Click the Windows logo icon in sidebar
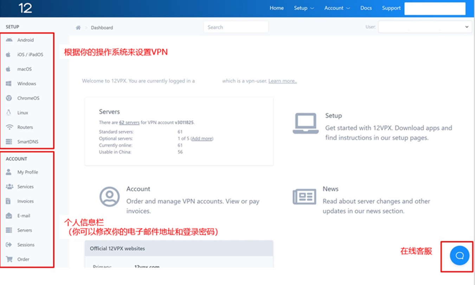 click(x=9, y=84)
